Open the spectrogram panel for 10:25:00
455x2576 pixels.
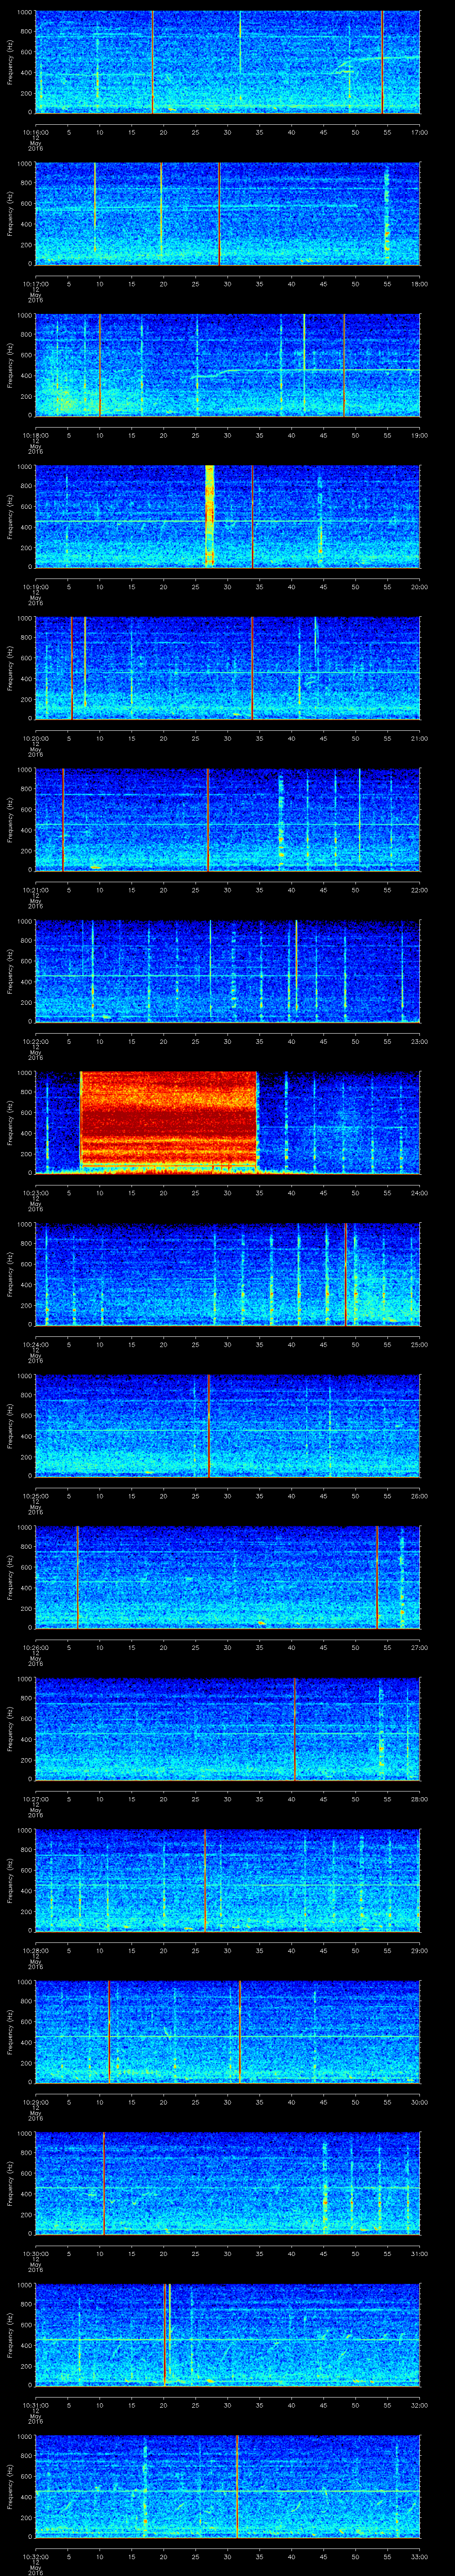point(227,1425)
